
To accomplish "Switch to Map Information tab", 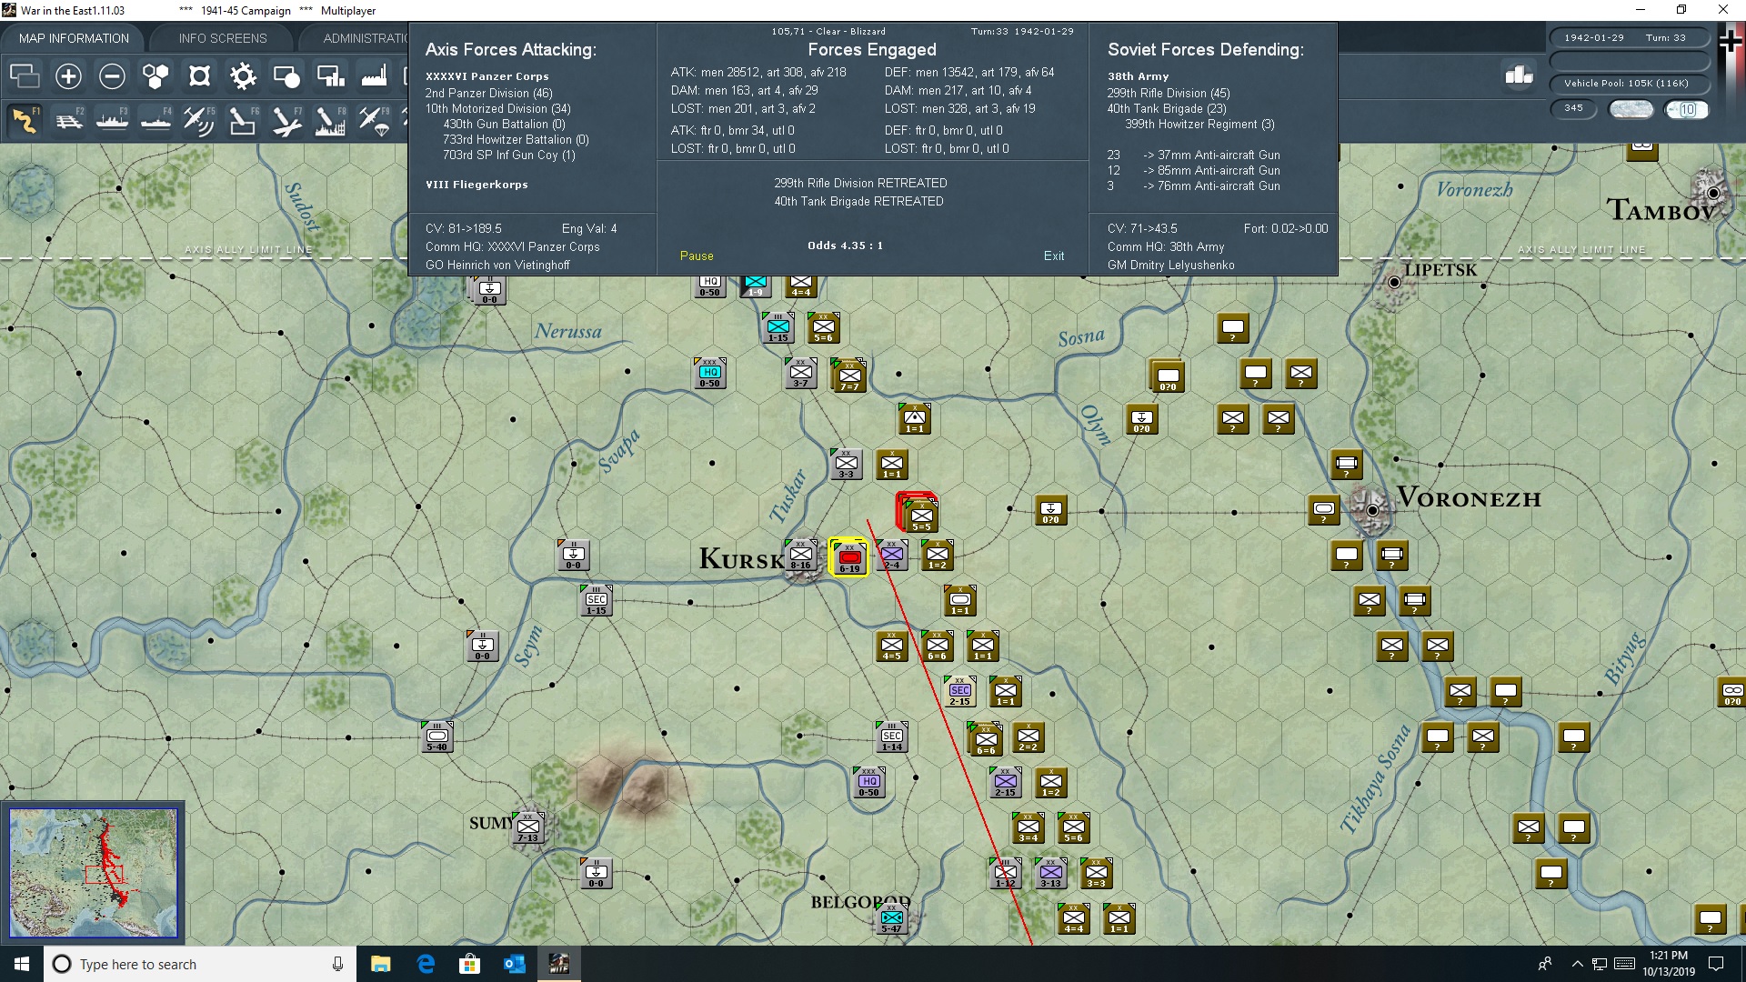I will 74,38.
